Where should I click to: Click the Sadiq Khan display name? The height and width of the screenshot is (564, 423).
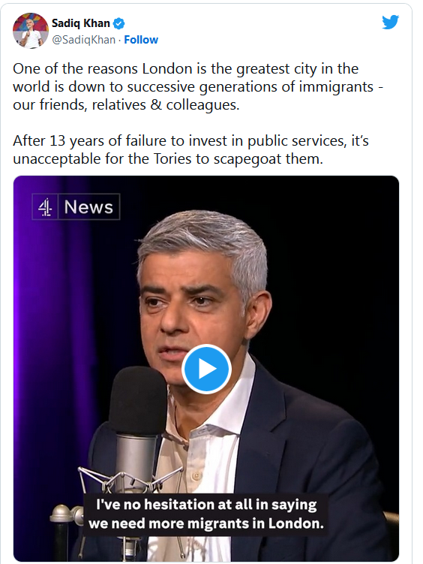81,23
